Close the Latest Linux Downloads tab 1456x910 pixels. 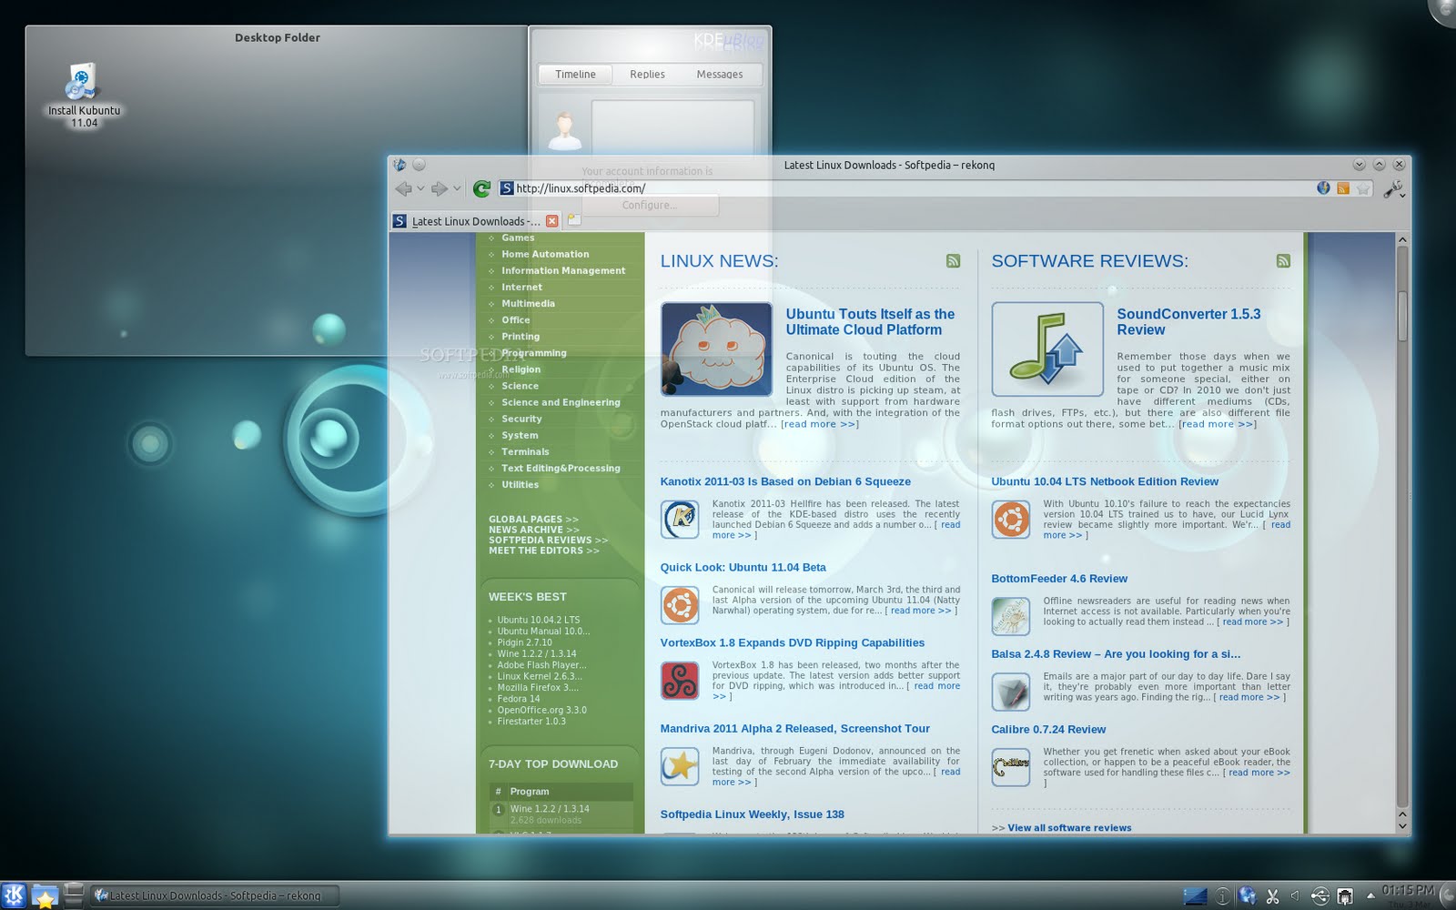click(x=551, y=221)
